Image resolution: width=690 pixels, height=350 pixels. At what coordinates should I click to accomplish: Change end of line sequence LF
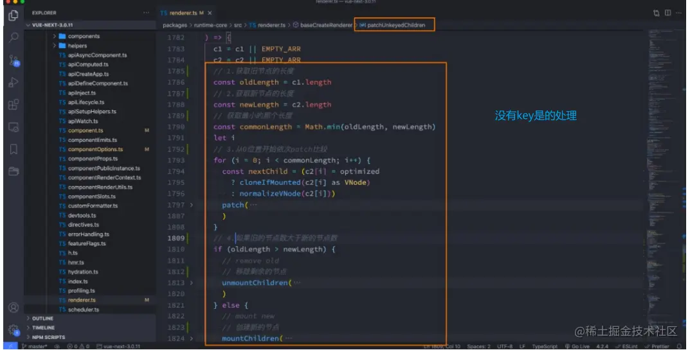(x=522, y=347)
